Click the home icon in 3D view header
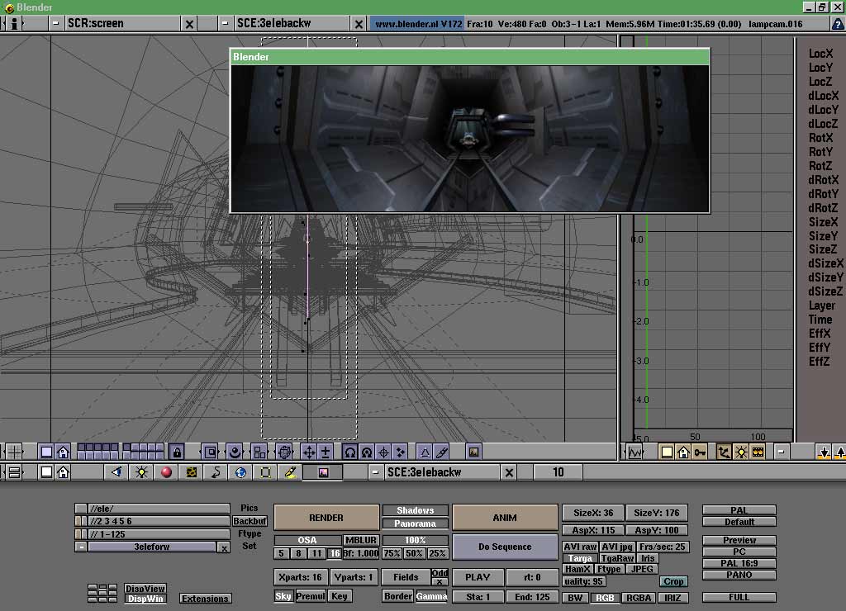This screenshot has height=611, width=846. 63,452
